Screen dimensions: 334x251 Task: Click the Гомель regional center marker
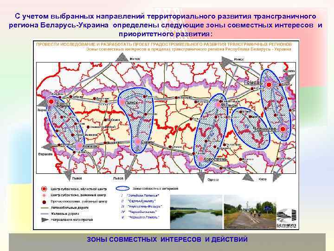269,85
